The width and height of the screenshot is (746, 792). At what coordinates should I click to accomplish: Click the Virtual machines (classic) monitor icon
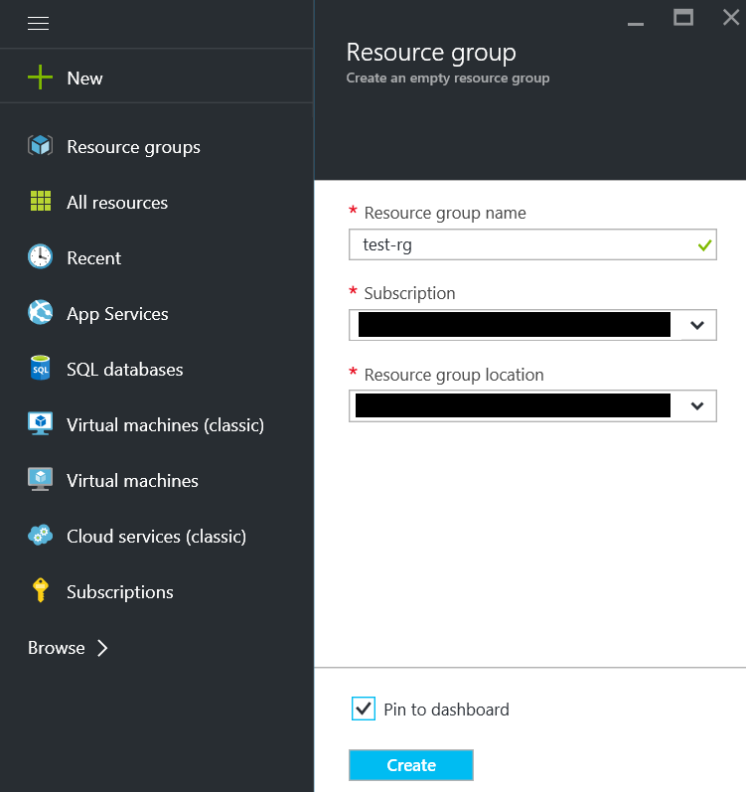41,423
